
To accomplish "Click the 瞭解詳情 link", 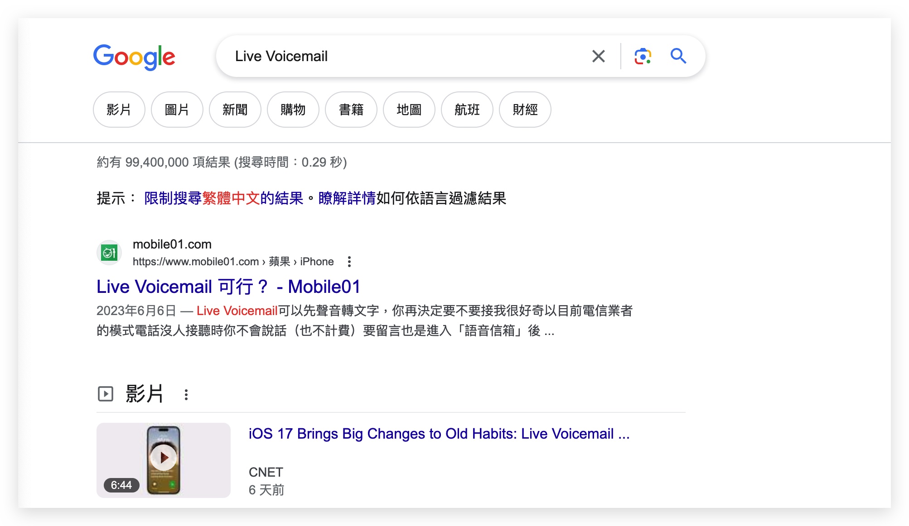I will (x=347, y=198).
